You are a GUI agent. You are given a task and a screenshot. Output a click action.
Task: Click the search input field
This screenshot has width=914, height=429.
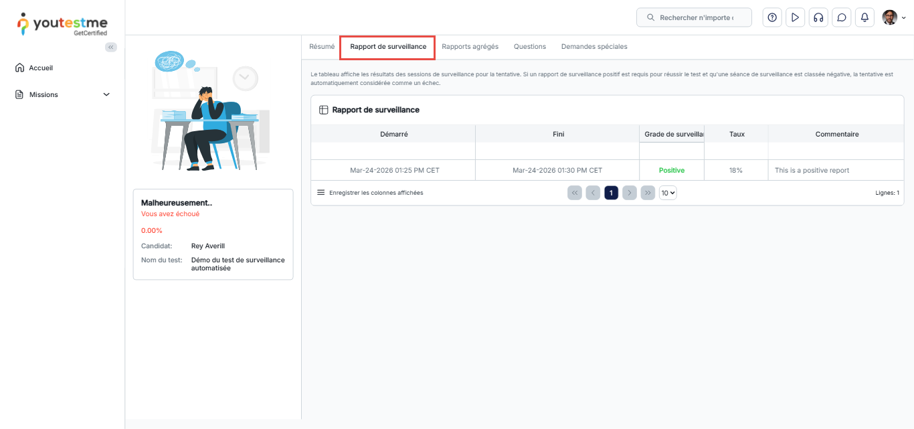coord(696,17)
